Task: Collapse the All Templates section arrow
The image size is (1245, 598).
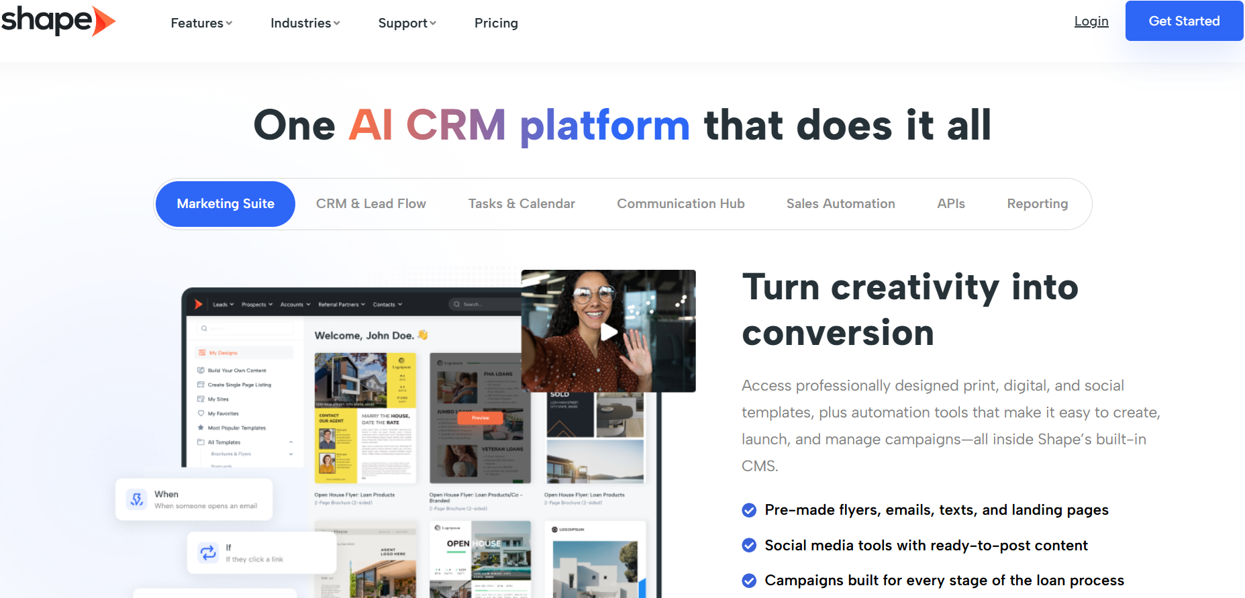Action: tap(291, 442)
